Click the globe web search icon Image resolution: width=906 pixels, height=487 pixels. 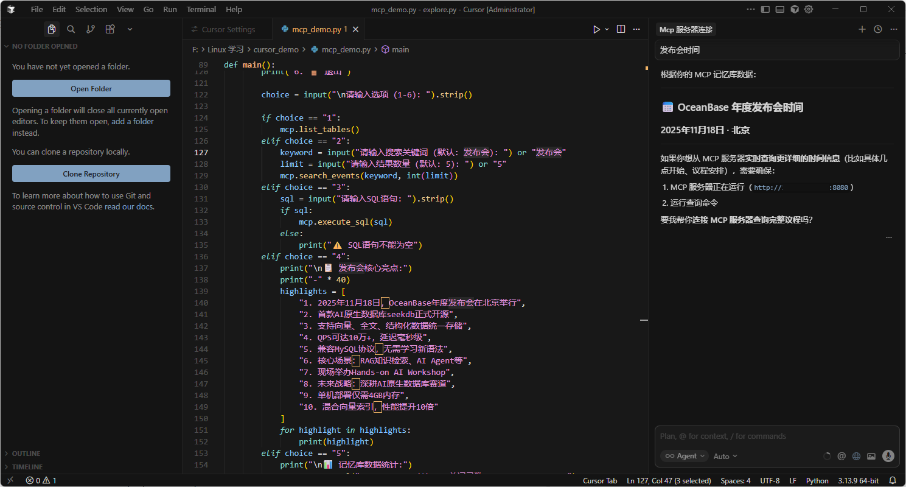click(x=857, y=456)
